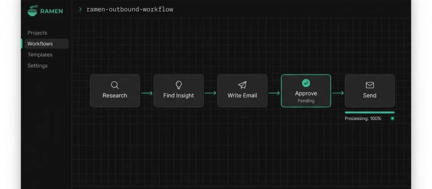Click the Processing: 100% status text
432x189 pixels.
(x=363, y=119)
